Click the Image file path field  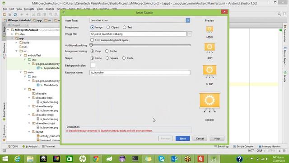click(x=138, y=34)
